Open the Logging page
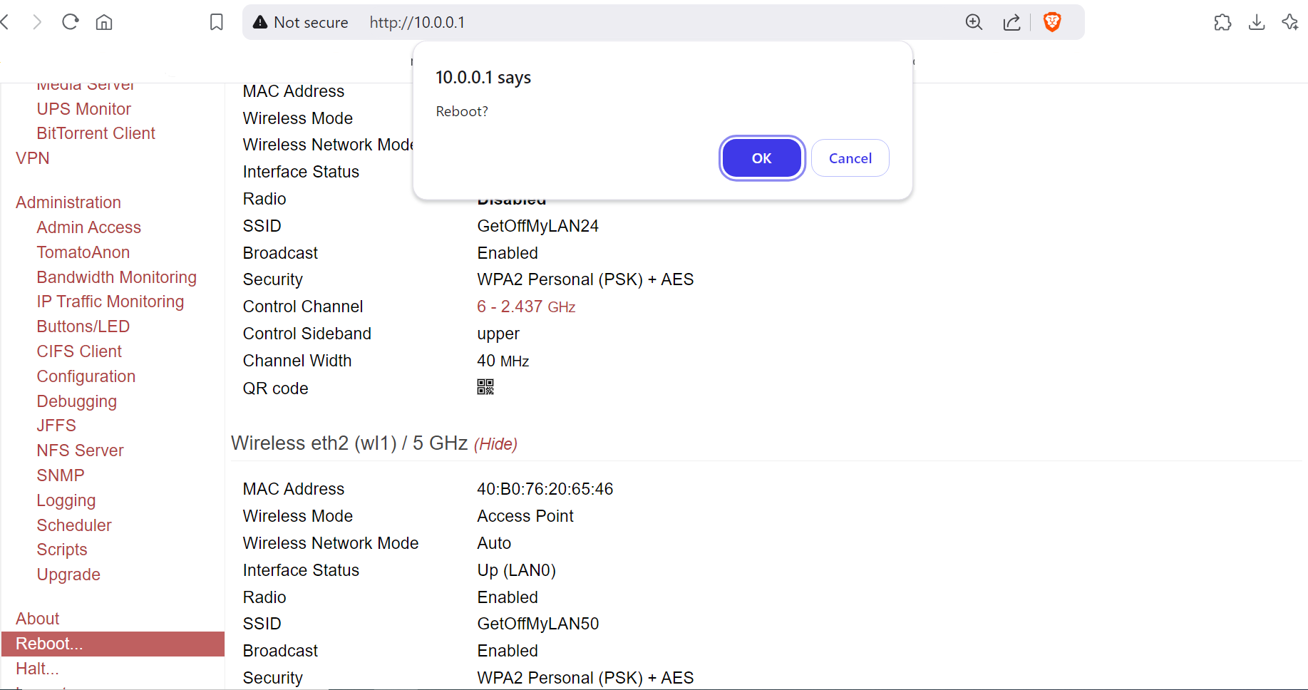Viewport: 1308px width, 690px height. click(66, 500)
